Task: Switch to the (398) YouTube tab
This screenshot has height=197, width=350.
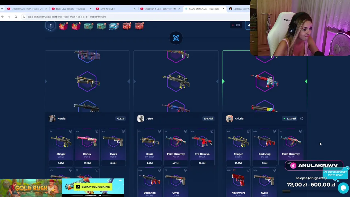Action: click(x=115, y=9)
